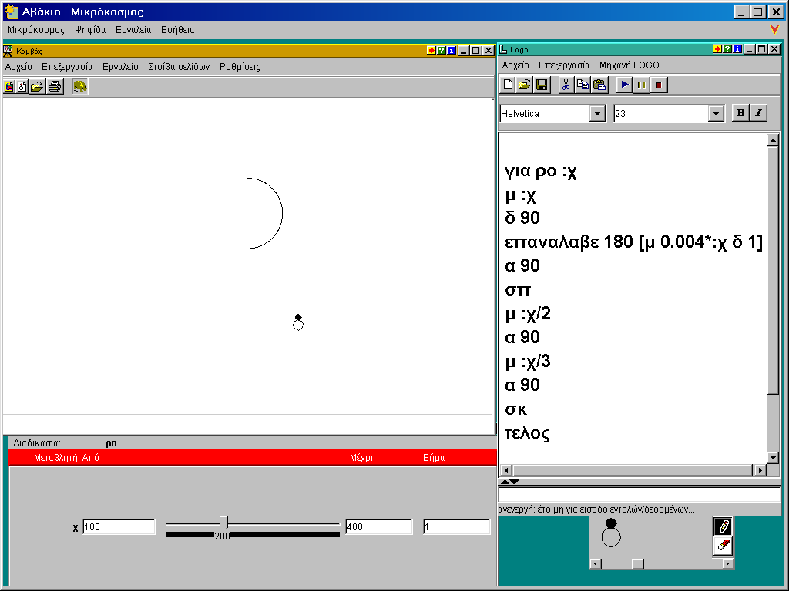This screenshot has height=591, width=789.
Task: Click the Μέχρι field showing 400
Action: [x=378, y=526]
